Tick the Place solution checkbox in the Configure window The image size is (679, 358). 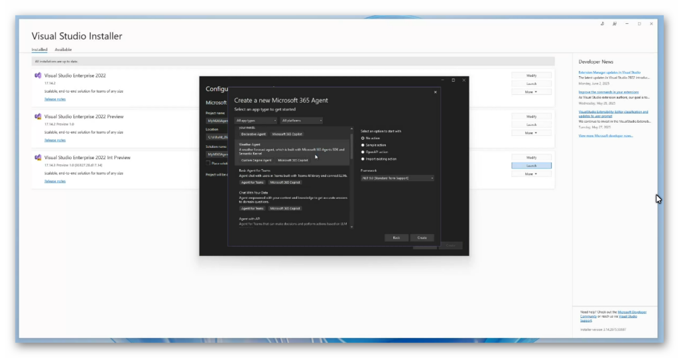coord(208,163)
